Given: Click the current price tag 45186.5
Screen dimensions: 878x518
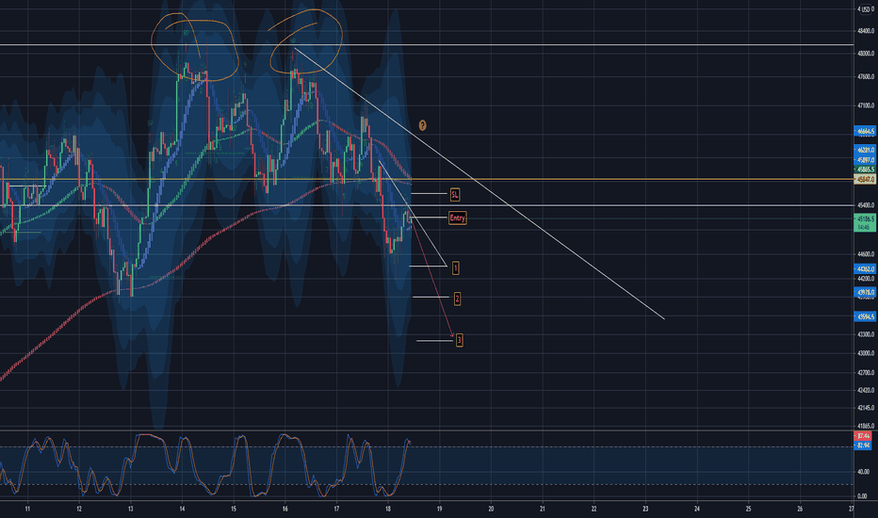Looking at the screenshot, I should coord(865,223).
